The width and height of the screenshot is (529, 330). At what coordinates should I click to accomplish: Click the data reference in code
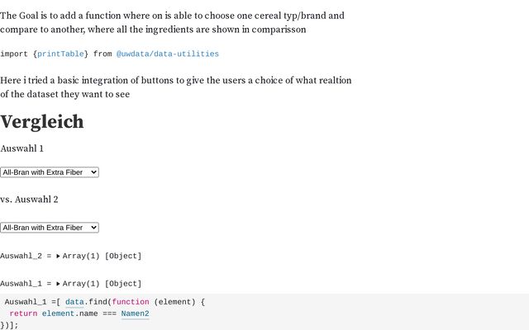[x=74, y=302]
